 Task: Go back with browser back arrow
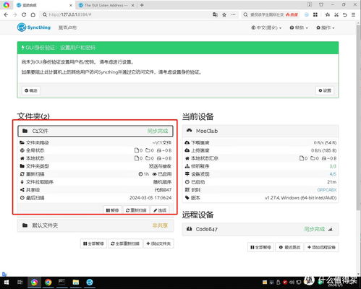[6, 14]
